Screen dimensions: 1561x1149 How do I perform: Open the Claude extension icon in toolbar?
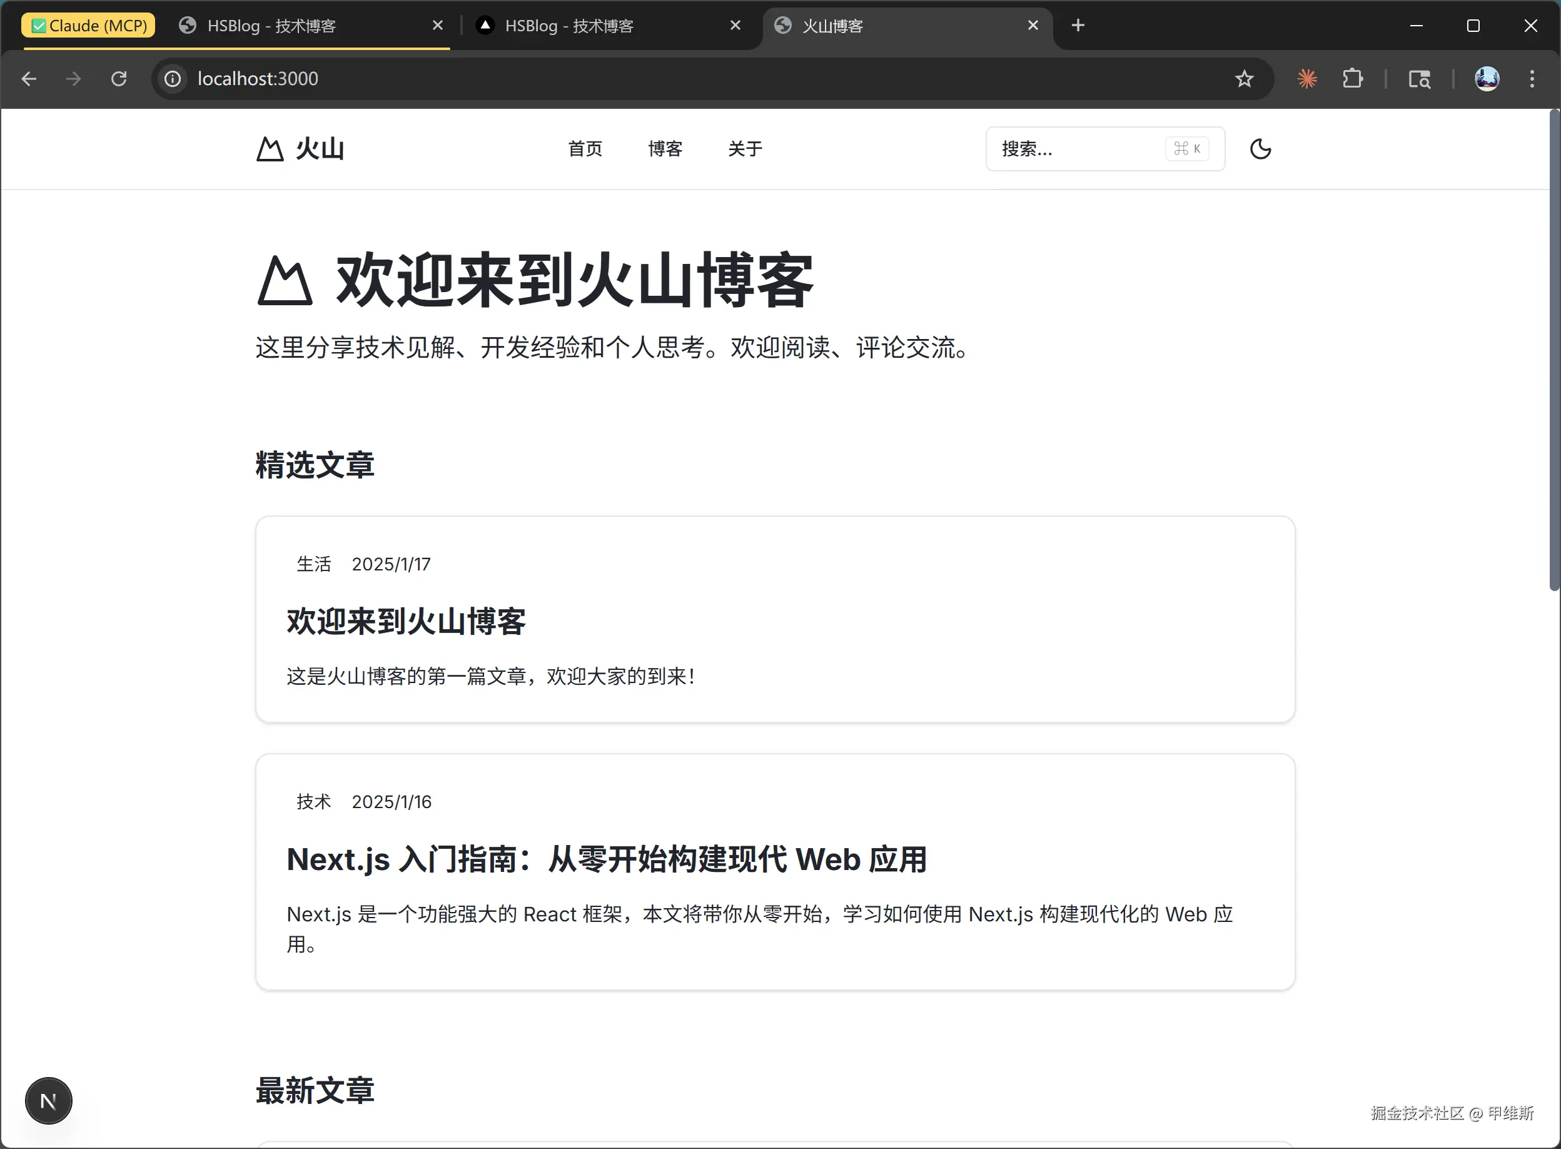coord(1306,79)
